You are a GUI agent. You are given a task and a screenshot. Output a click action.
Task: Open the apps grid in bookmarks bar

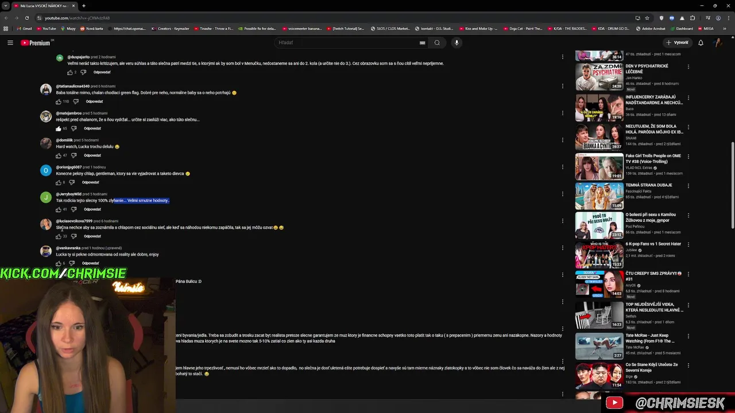pos(6,29)
